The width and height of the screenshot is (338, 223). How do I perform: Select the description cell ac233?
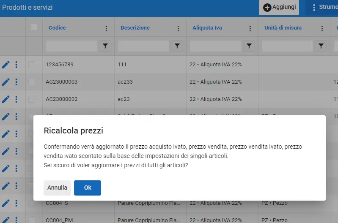click(150, 82)
